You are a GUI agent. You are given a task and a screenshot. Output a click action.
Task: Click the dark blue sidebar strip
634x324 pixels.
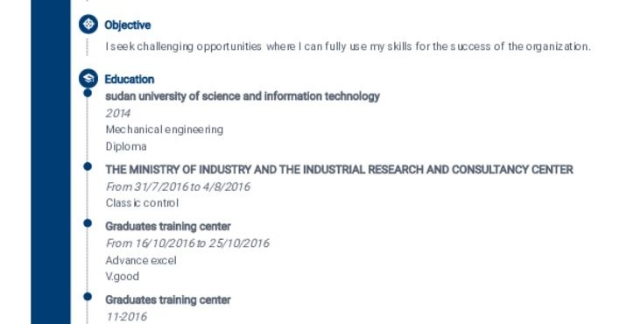click(x=51, y=162)
